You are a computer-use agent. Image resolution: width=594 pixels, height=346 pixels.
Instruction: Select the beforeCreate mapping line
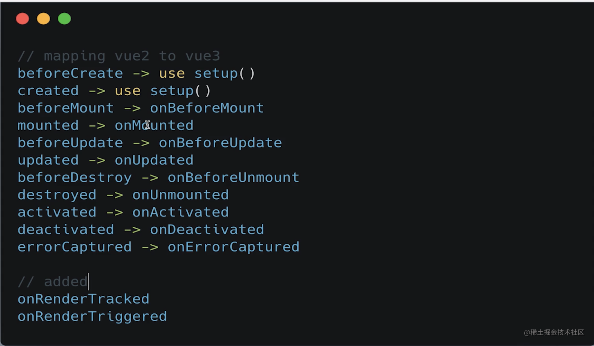tap(136, 73)
